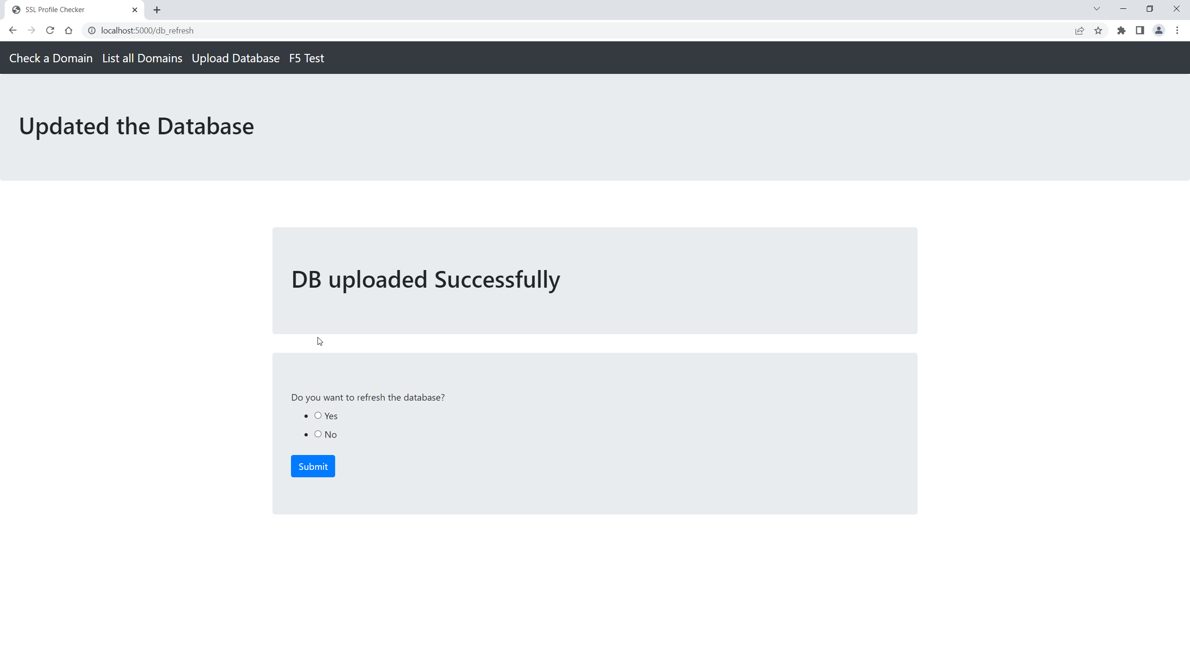
Task: Open Chrome three-dot menu
Action: point(1177,30)
